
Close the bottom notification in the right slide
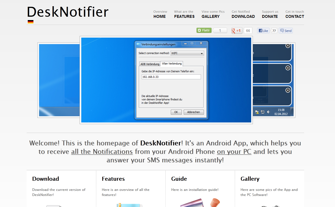pos(288,90)
